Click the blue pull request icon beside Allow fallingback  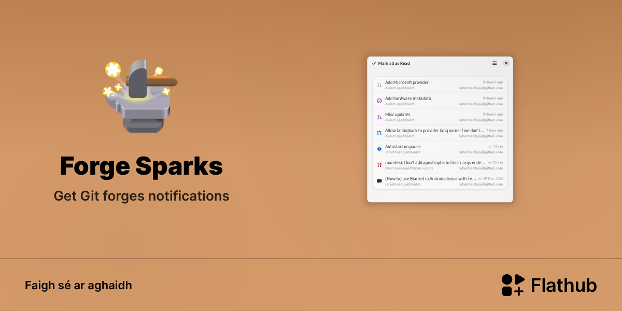click(379, 133)
